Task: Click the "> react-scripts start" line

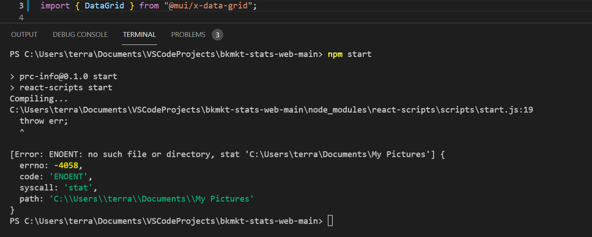Action: (61, 88)
